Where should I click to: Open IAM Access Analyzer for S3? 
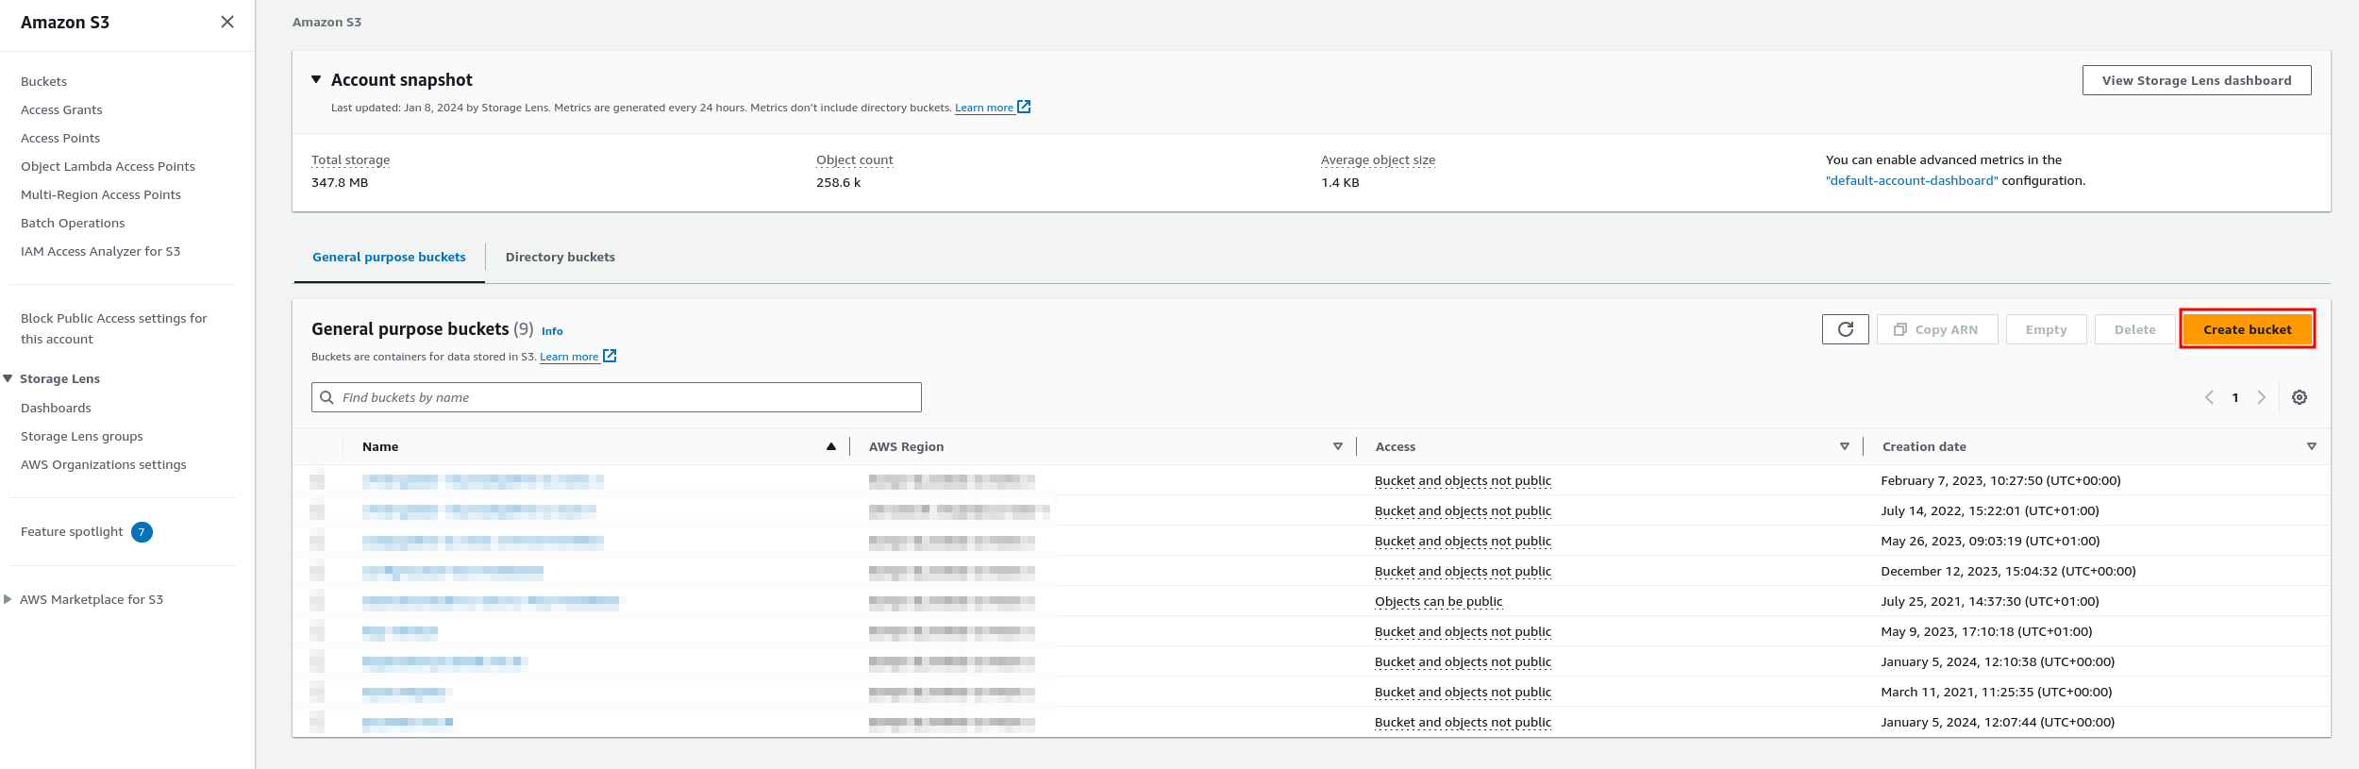(x=100, y=251)
